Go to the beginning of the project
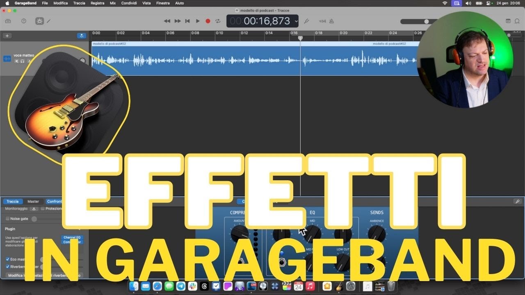Image resolution: width=525 pixels, height=295 pixels. 187,21
